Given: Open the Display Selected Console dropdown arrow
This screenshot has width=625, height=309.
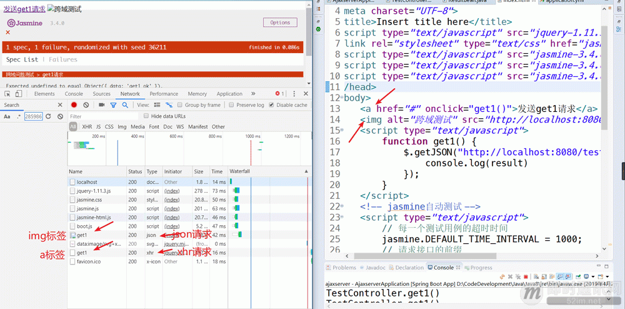Looking at the screenshot, I should [x=592, y=276].
